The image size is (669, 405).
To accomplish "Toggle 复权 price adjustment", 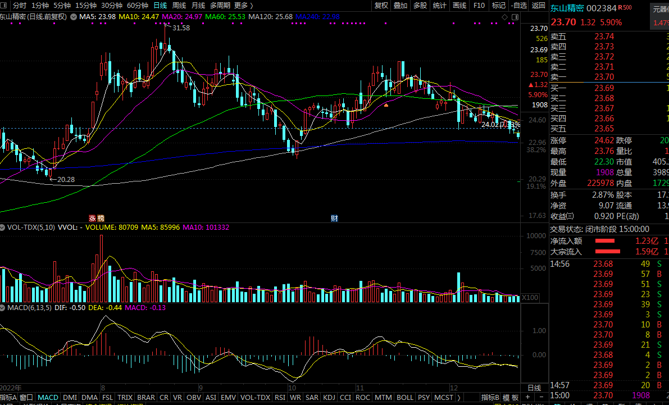I will click(x=381, y=6).
